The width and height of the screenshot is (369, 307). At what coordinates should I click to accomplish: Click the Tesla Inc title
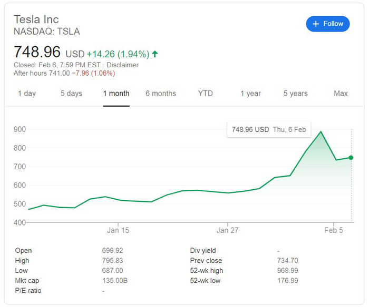[x=36, y=19]
